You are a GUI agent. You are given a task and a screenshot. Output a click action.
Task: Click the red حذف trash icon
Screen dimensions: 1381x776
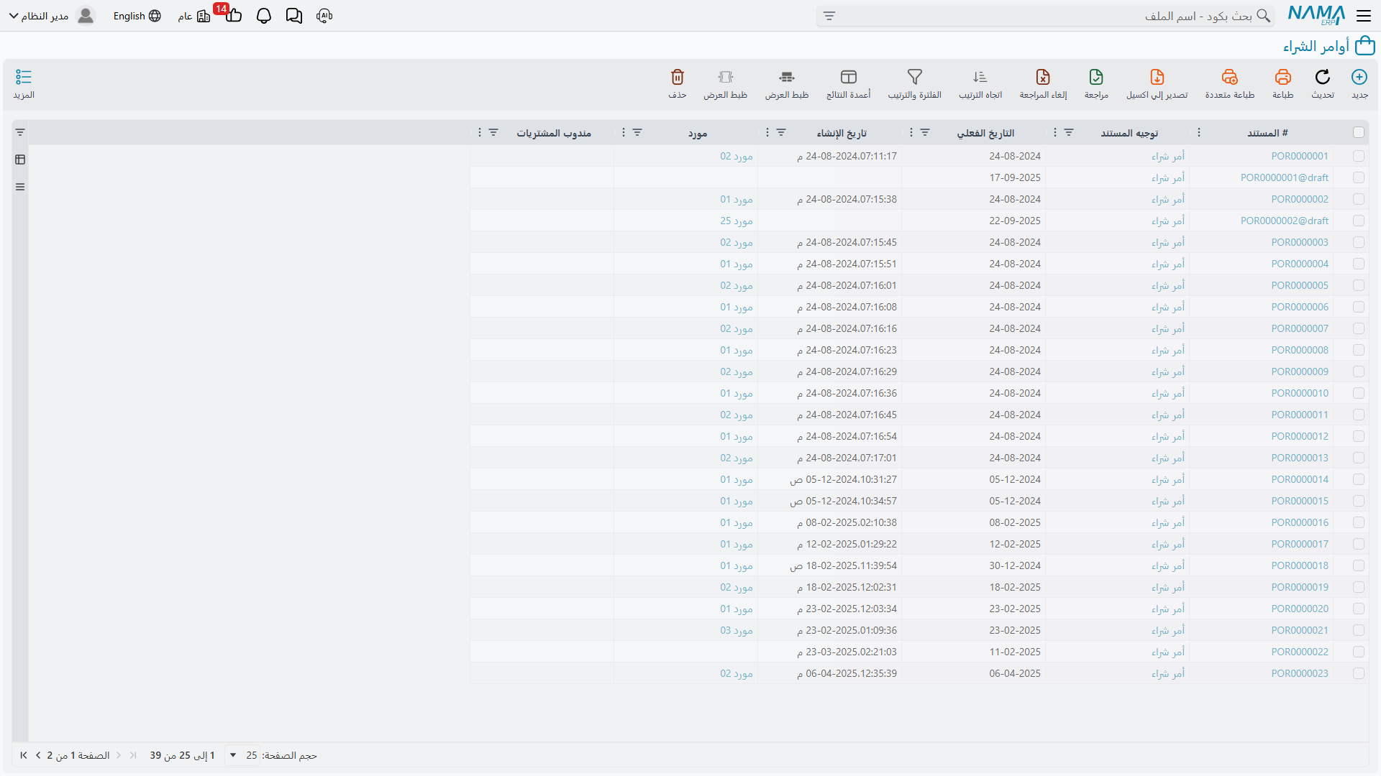[677, 77]
